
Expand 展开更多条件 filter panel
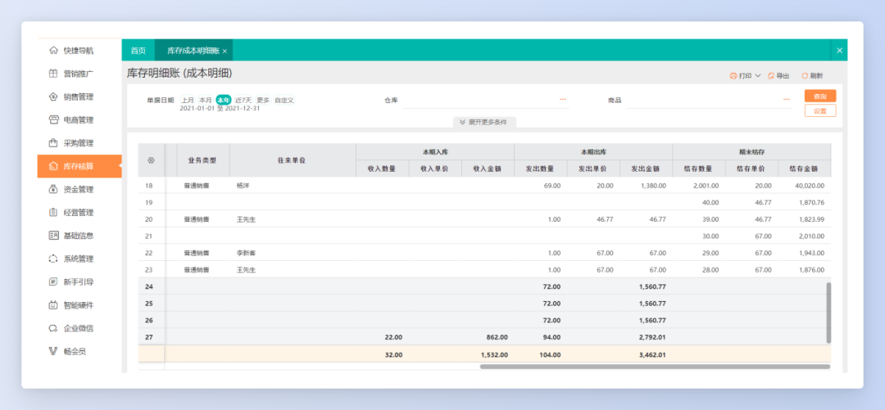(484, 122)
